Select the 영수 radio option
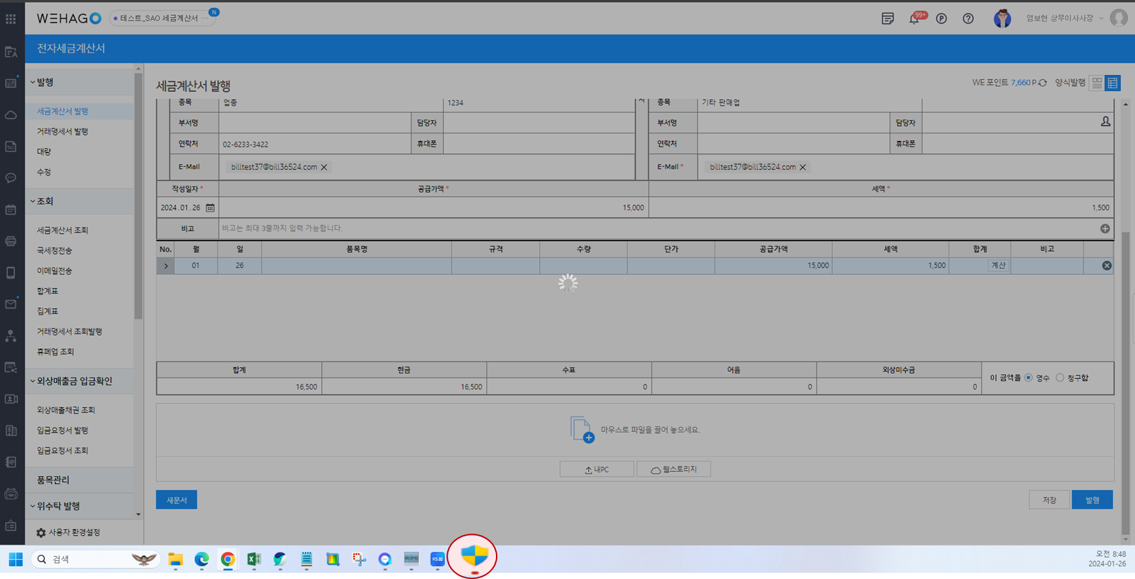Screen dimensions: 1135x579 click(x=1029, y=378)
